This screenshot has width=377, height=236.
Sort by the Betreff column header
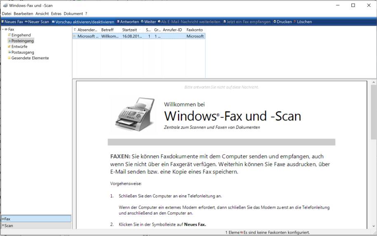pyautogui.click(x=110, y=30)
